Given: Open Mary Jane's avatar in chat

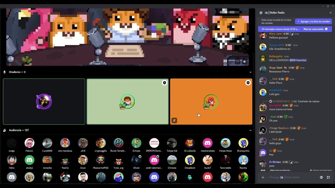Looking at the screenshot, I should pyautogui.click(x=263, y=36).
